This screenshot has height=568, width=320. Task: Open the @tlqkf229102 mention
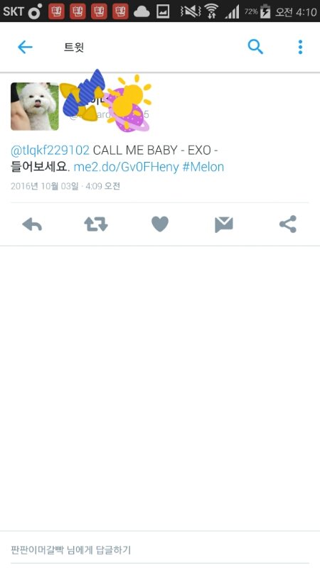pos(50,150)
